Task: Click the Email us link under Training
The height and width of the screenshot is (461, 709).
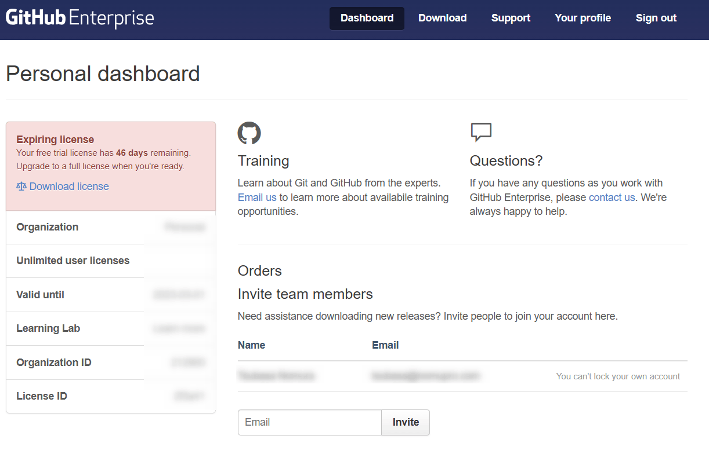Action: 257,197
